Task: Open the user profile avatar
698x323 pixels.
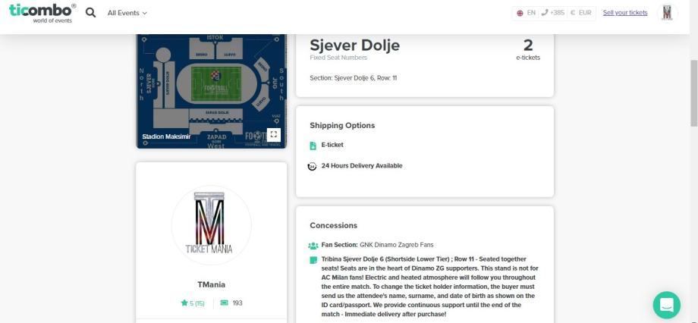Action: [x=667, y=13]
